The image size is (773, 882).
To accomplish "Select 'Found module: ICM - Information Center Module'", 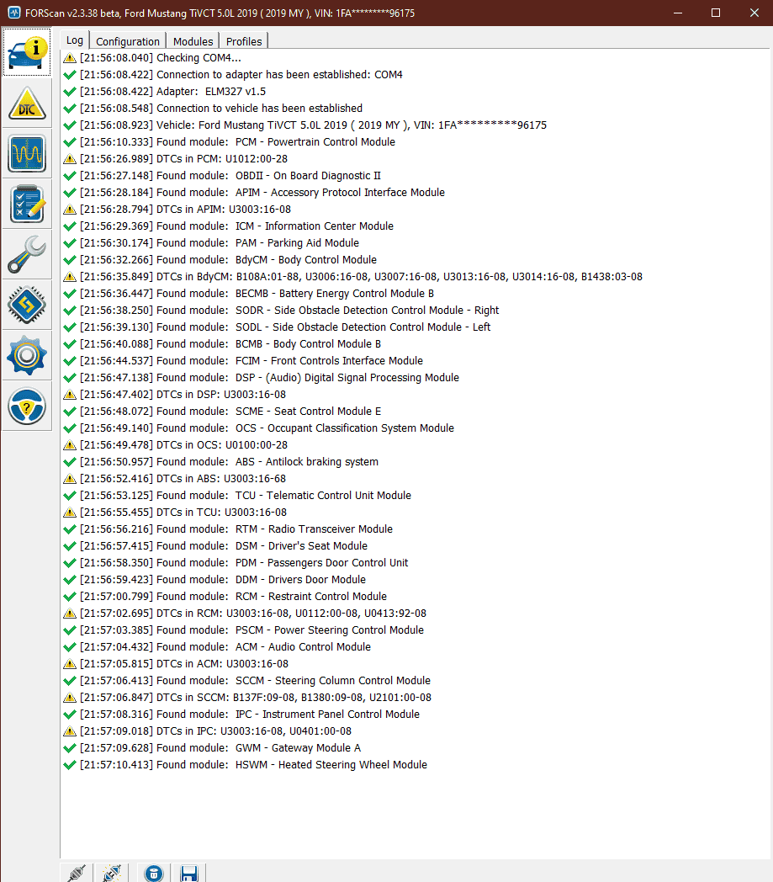I will 228,226.
